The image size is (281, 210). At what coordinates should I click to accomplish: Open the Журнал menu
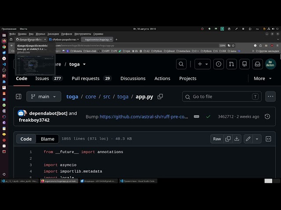[x=40, y=34]
